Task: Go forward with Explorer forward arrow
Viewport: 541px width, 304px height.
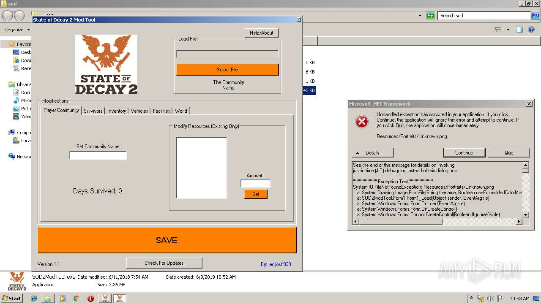Action: (x=19, y=16)
